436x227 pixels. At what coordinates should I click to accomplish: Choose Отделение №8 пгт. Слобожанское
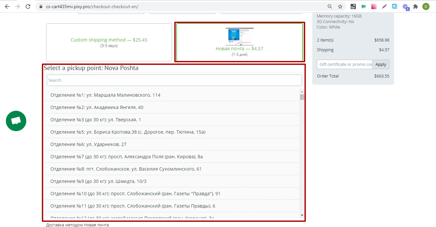172,169
